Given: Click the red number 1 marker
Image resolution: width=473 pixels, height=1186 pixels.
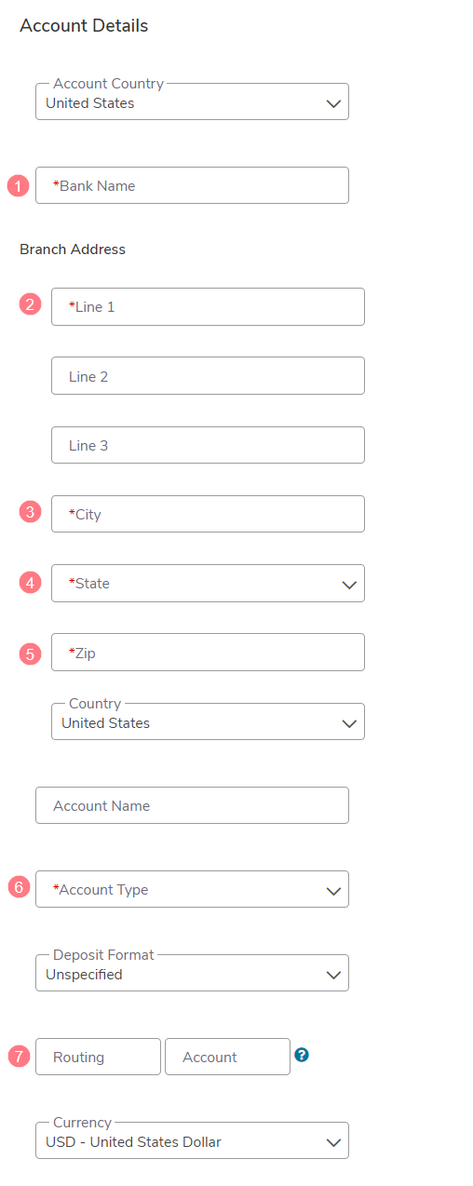Looking at the screenshot, I should (x=19, y=185).
